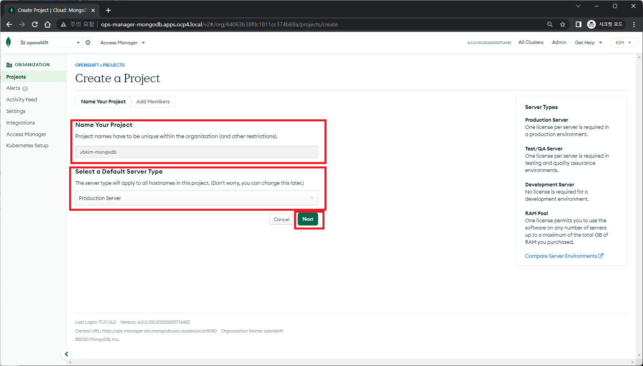Open Compare Server Environments link
This screenshot has width=643, height=366.
564,256
